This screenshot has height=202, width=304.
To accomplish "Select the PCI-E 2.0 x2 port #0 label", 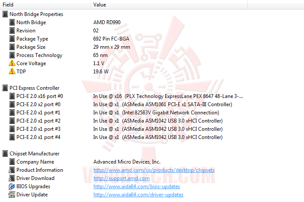I will [x=38, y=104].
